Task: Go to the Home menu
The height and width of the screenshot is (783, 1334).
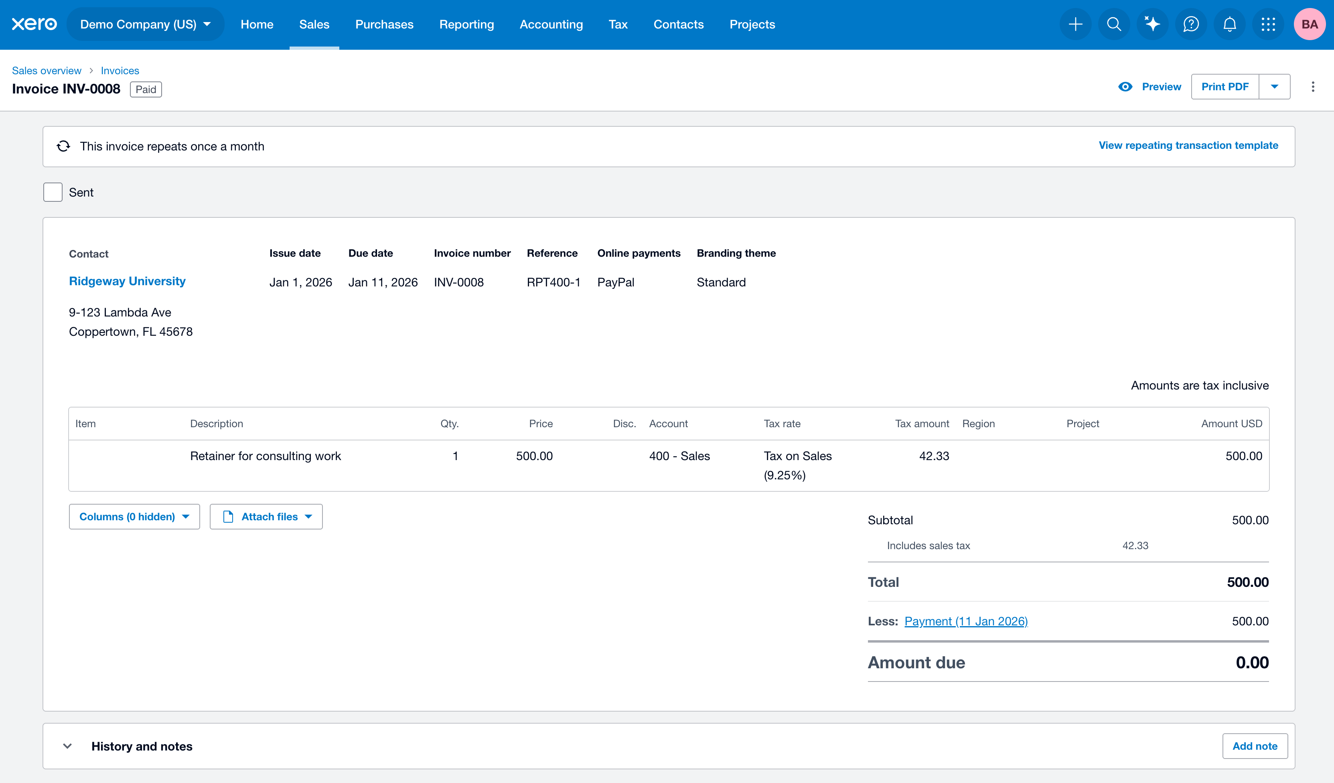Action: tap(257, 24)
